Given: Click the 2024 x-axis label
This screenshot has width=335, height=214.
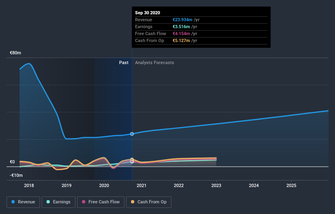Looking at the screenshot, I should coord(254,185).
